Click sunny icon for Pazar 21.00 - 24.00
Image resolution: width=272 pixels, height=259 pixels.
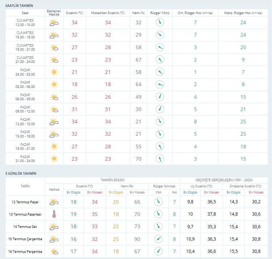coord(54,159)
